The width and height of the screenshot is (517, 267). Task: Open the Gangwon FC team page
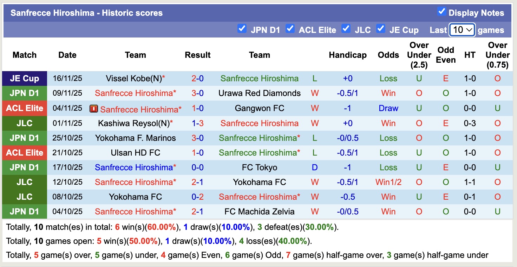point(259,108)
